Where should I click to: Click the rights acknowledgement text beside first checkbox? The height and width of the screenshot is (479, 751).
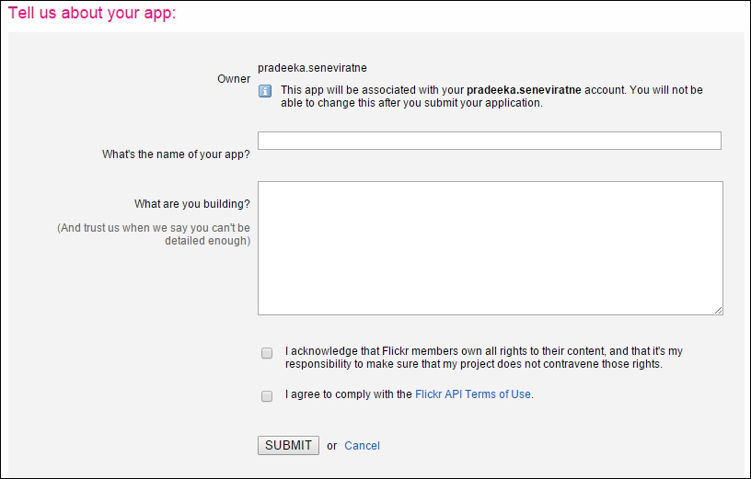484,358
